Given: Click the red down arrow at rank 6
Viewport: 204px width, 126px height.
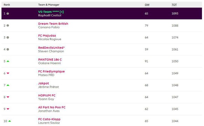Looking at the screenshot, I should pos(8,73).
